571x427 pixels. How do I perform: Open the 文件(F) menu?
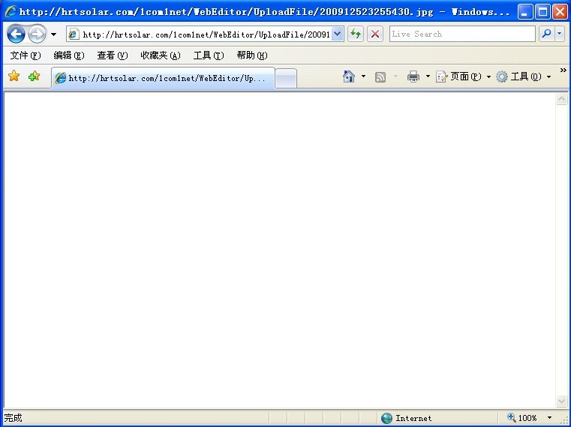[x=26, y=56]
